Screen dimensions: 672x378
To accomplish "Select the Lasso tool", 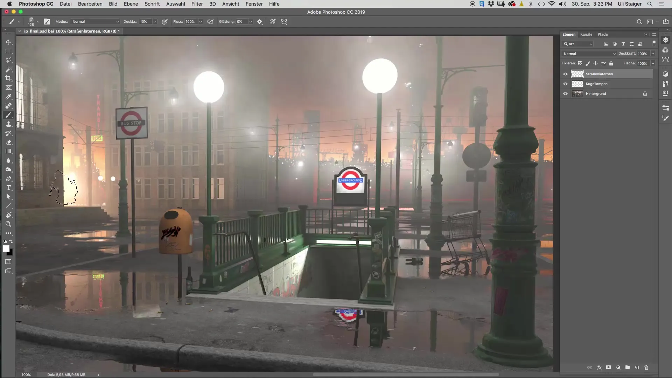I will (8, 60).
